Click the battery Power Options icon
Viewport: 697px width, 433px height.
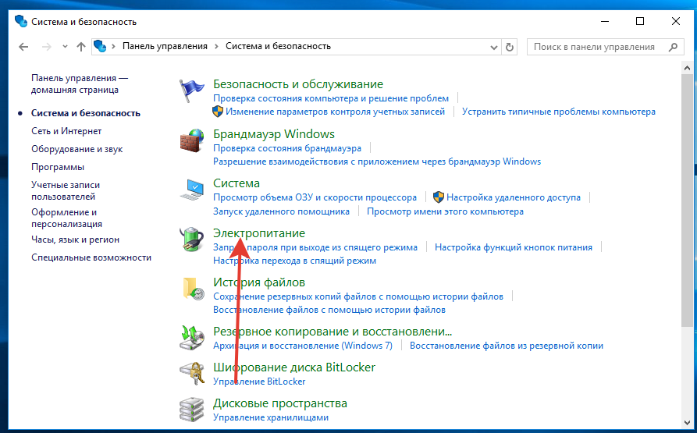tap(191, 240)
